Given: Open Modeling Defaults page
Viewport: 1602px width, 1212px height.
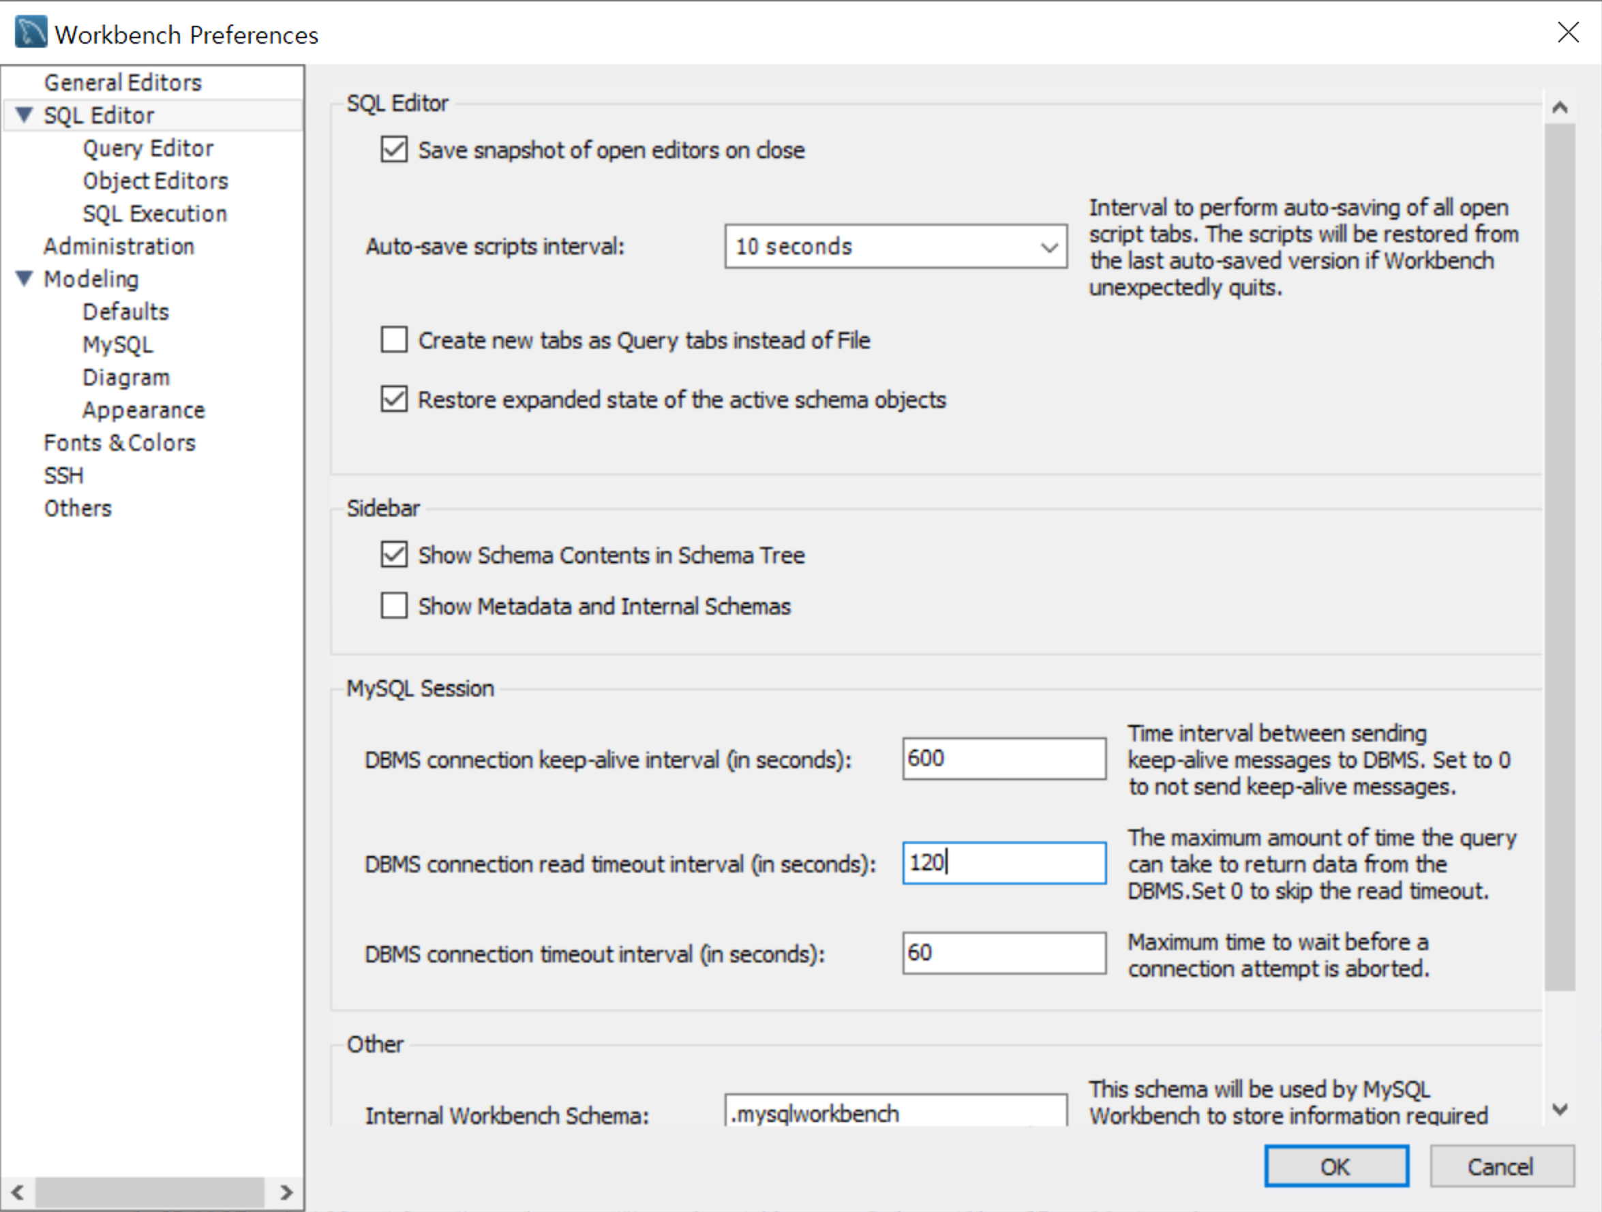Looking at the screenshot, I should pyautogui.click(x=125, y=312).
